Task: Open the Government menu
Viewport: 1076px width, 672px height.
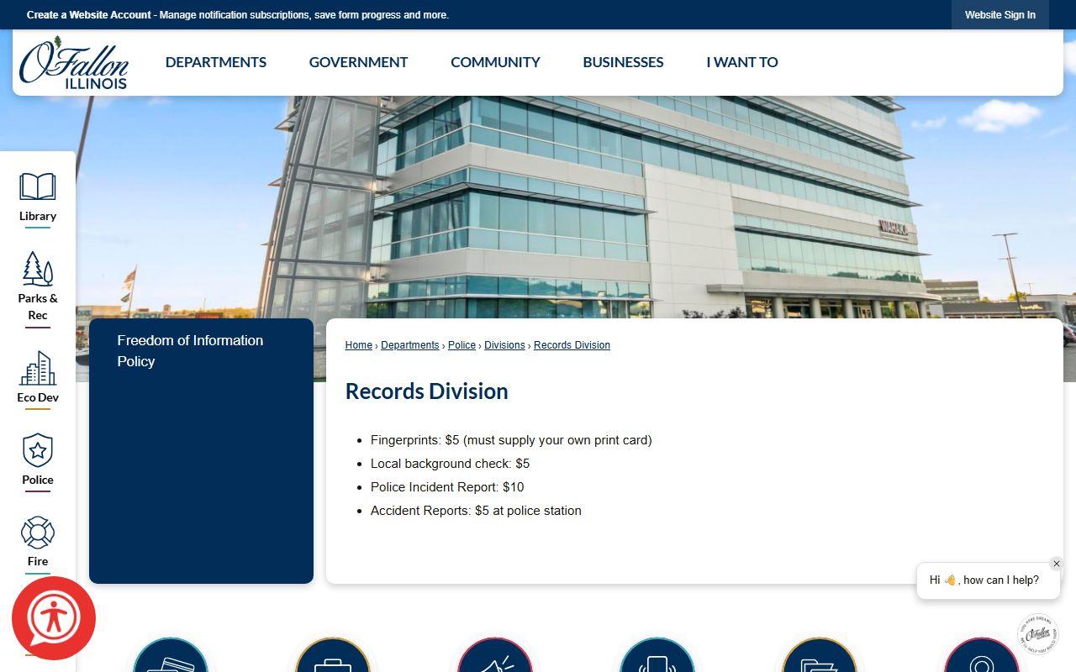Action: tap(358, 62)
